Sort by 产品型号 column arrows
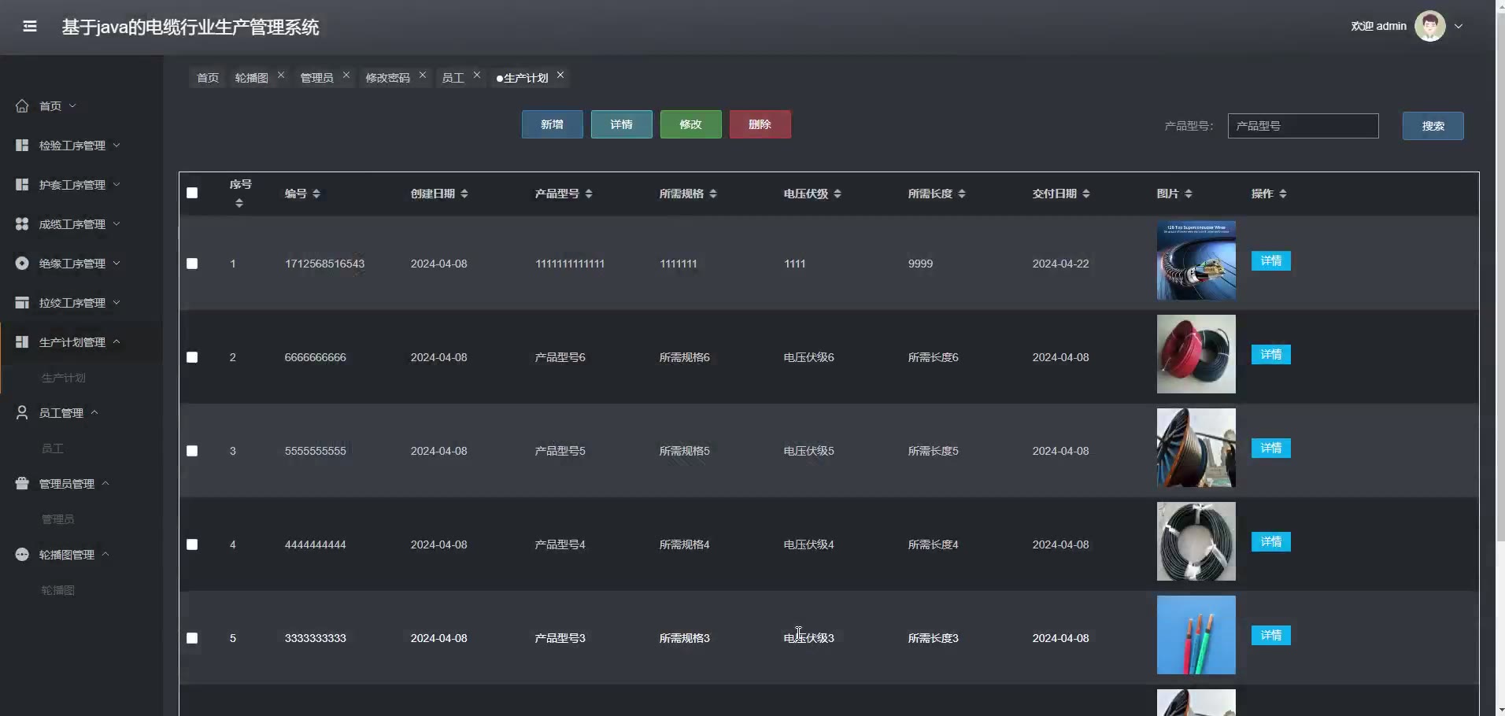Image resolution: width=1505 pixels, height=716 pixels. coord(589,194)
